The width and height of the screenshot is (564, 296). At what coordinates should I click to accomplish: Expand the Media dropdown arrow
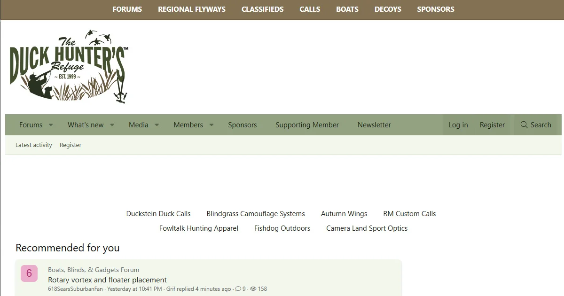pos(157,125)
